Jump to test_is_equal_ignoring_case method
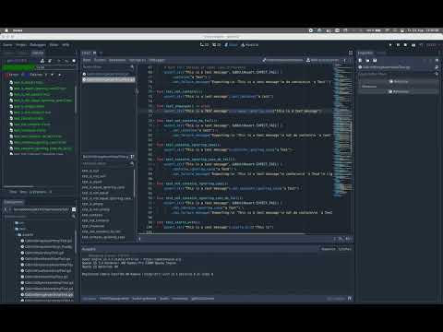The image size is (443, 332). (x=103, y=187)
